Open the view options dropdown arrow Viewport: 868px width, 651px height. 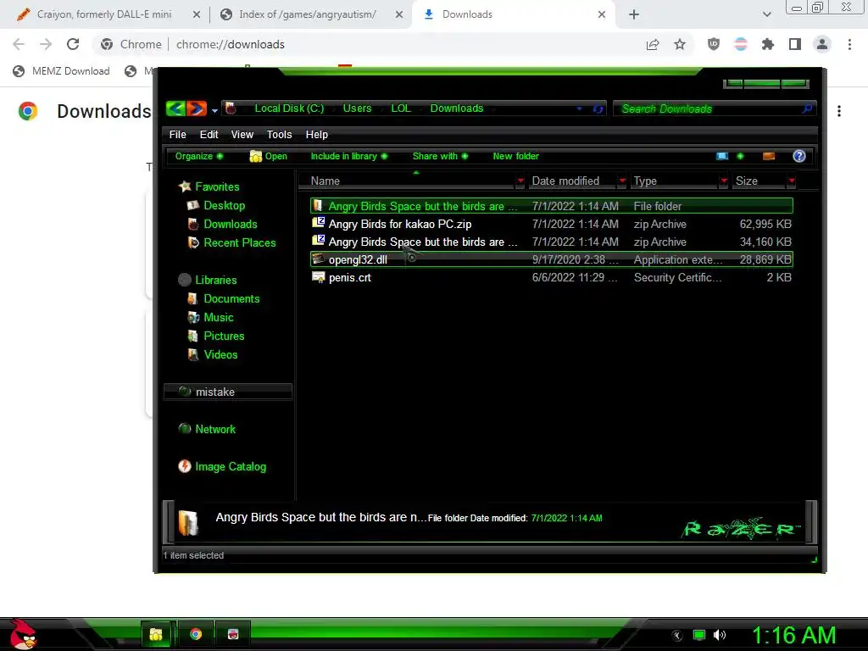740,156
